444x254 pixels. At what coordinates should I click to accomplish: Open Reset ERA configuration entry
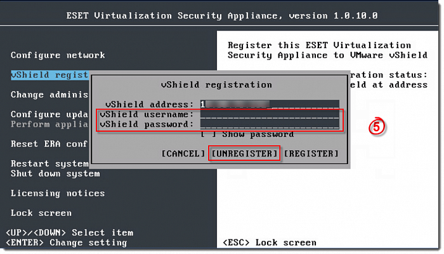[49, 144]
